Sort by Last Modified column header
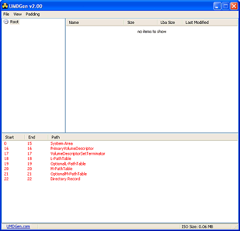Screen dimensions: 240x231 pyautogui.click(x=210, y=23)
